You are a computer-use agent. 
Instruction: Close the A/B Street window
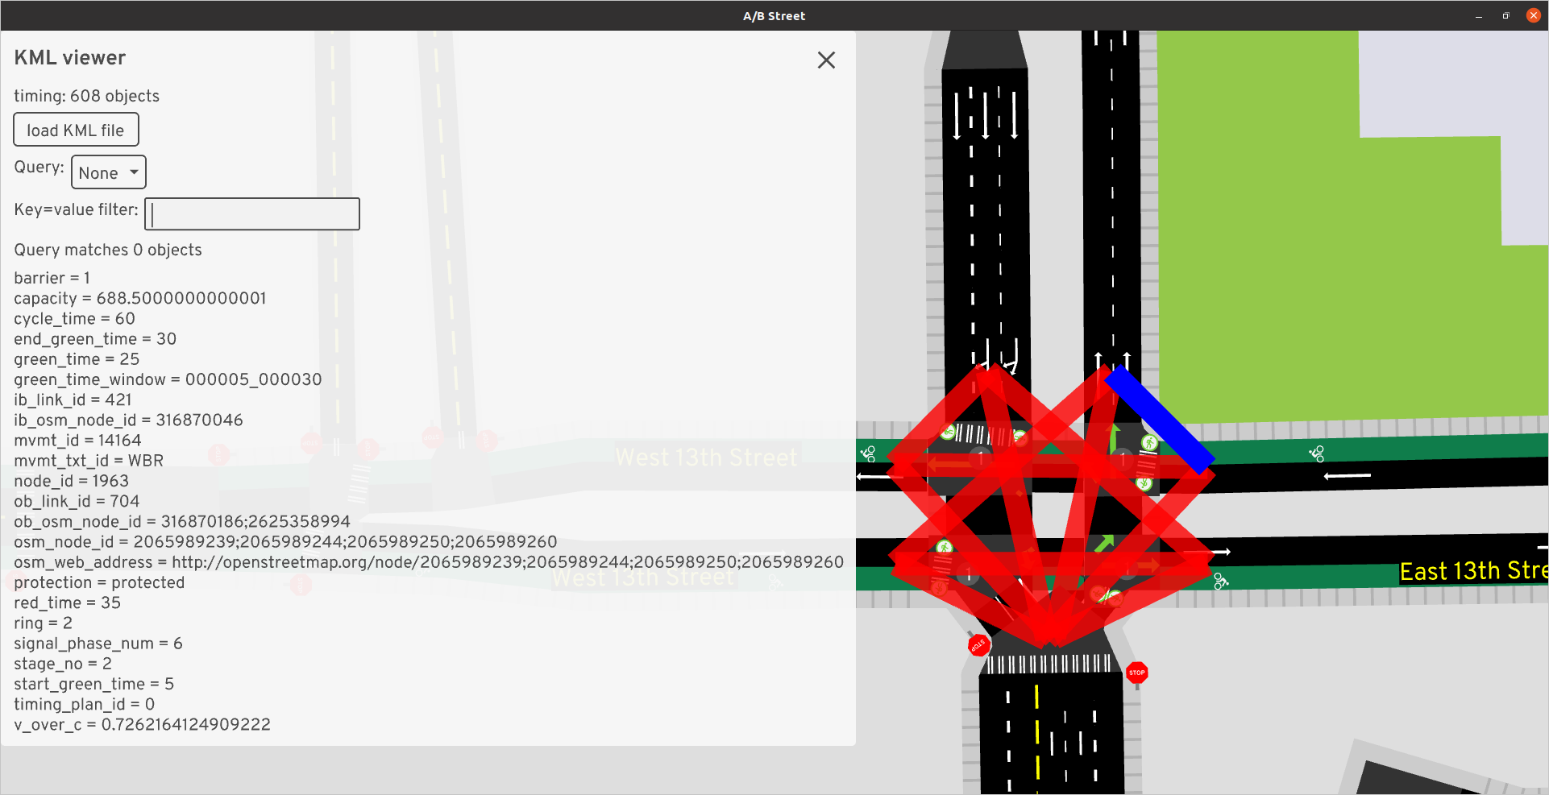[1533, 15]
